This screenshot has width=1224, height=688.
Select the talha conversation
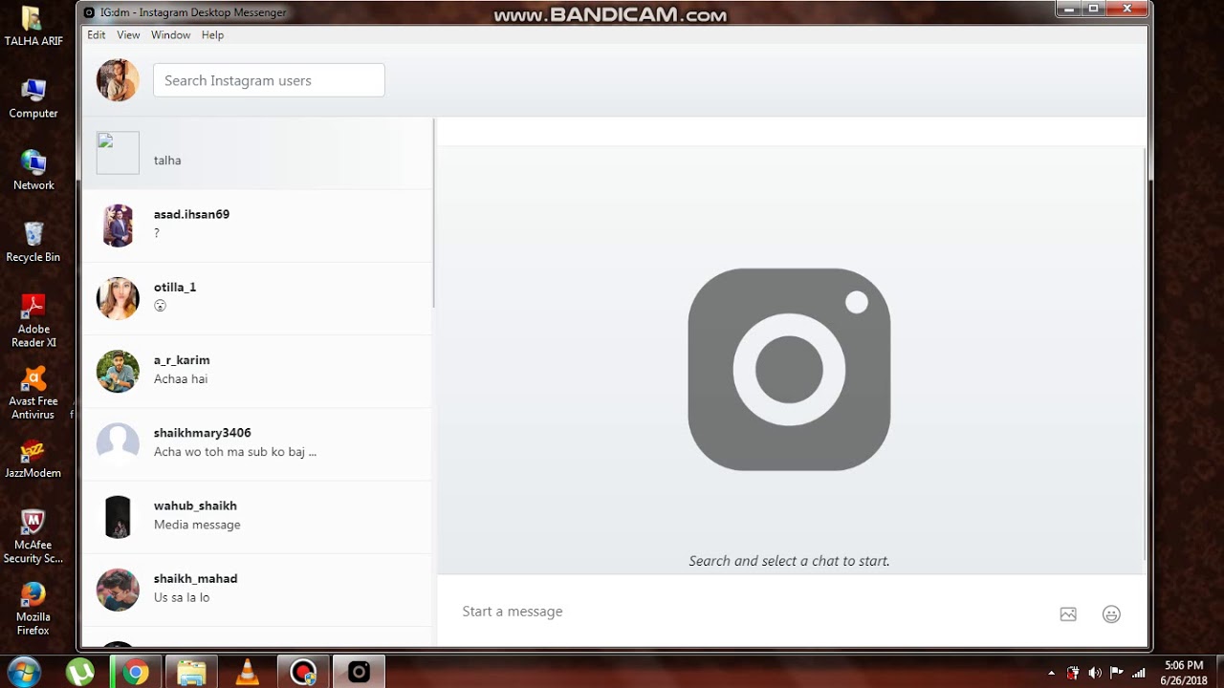[x=257, y=153]
